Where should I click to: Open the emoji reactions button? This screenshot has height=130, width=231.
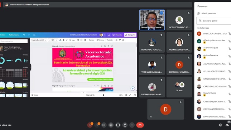pyautogui.click(x=111, y=125)
